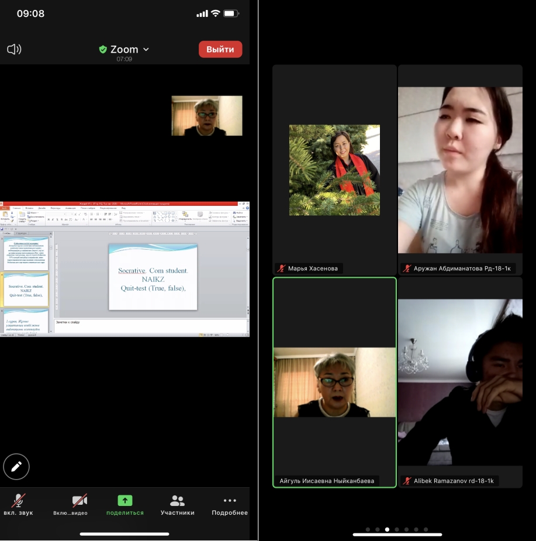Tap the first page indicator dot
This screenshot has height=541, width=536.
click(x=368, y=529)
